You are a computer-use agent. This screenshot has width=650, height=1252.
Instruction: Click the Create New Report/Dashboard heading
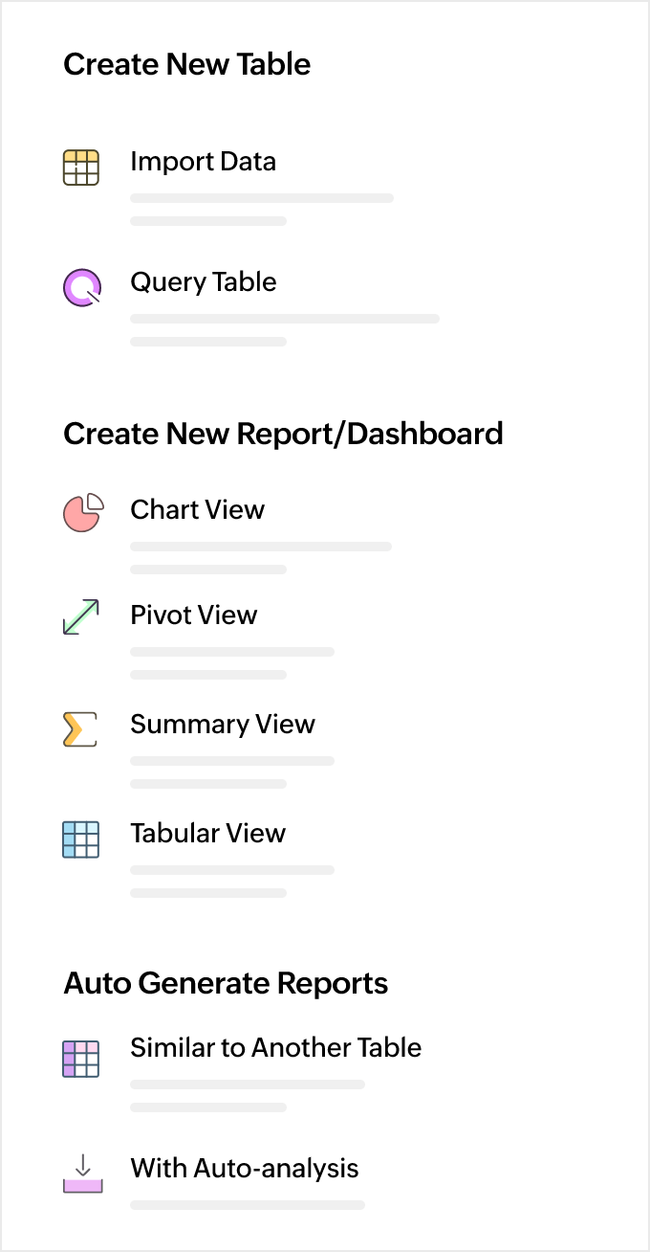coord(284,434)
